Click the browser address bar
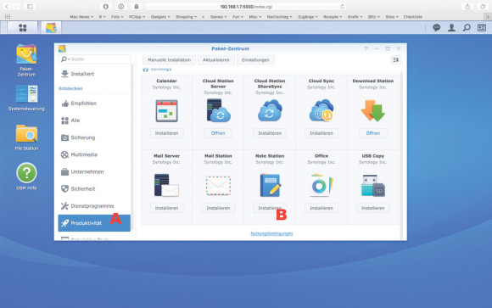 246,7
